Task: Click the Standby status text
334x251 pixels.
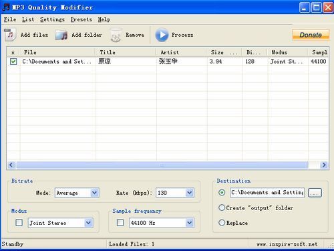Action: tap(13, 244)
